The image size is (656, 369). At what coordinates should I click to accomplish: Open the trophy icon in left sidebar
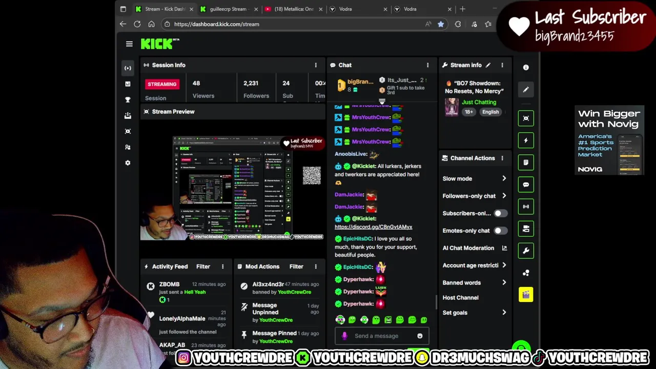point(128,100)
